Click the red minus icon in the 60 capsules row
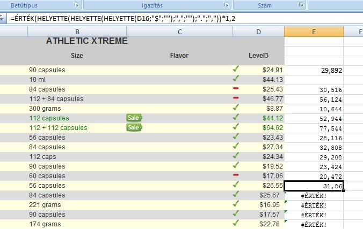Image resolution: width=363 pixels, height=229 pixels. pos(236,175)
